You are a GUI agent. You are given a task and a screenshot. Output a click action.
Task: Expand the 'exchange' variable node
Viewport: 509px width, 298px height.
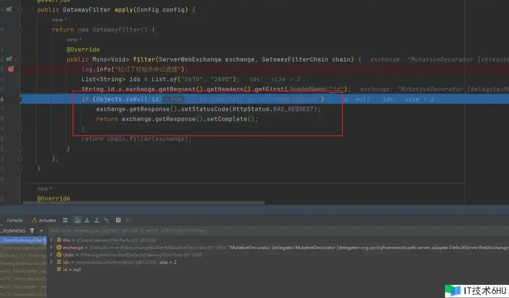[x=51, y=248]
